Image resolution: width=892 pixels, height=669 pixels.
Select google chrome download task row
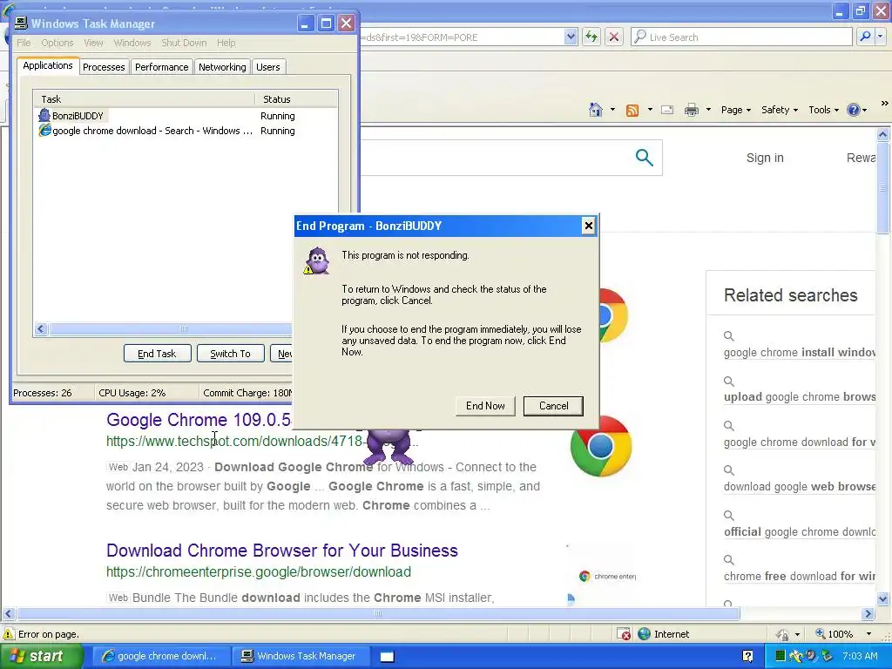click(185, 131)
